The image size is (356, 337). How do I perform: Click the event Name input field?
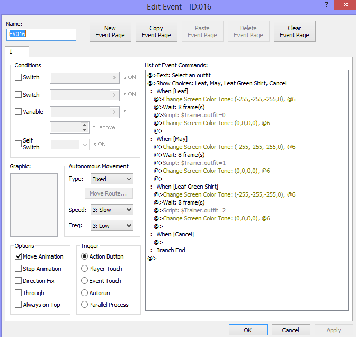click(41, 35)
